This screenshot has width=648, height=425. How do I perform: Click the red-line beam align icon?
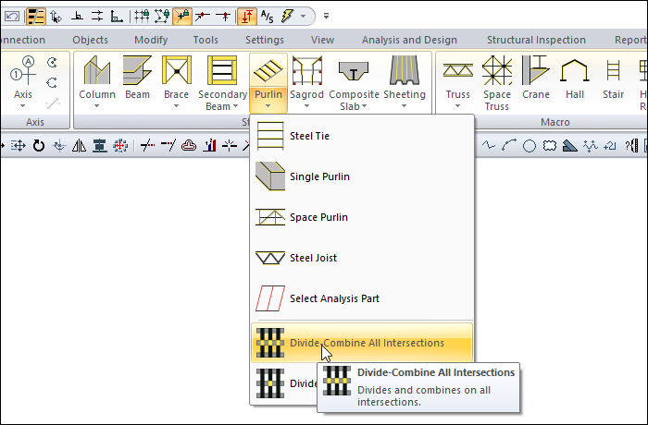tap(100, 146)
